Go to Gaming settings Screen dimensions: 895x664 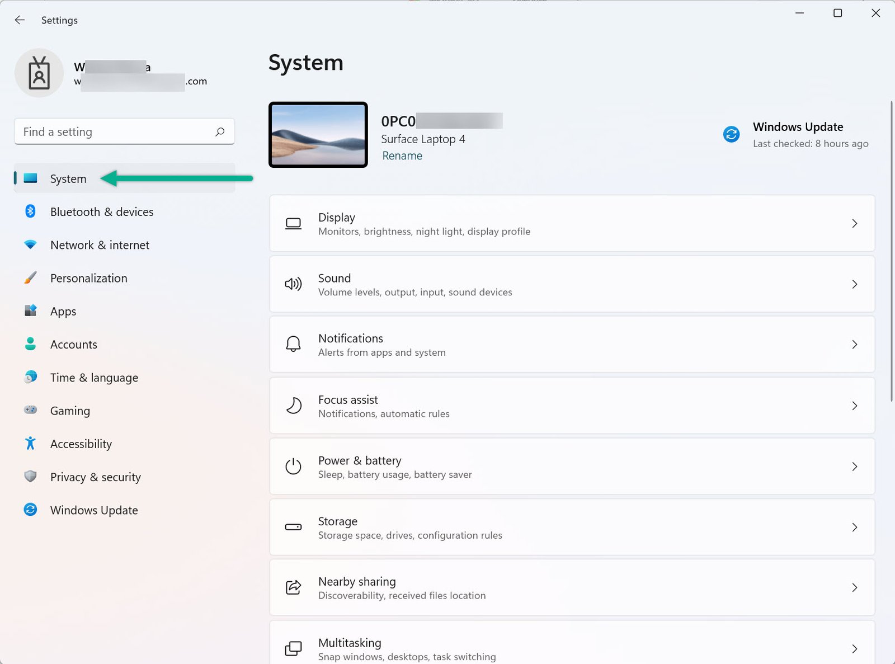[124, 410]
